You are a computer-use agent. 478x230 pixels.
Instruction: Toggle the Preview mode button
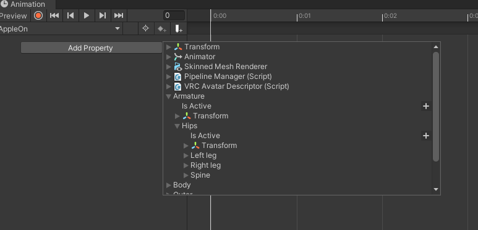point(14,15)
